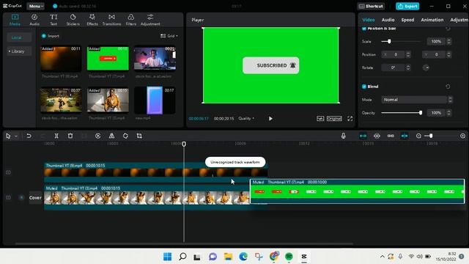Click the timeline zoom in icon
This screenshot has width=469, height=264.
(x=462, y=136)
